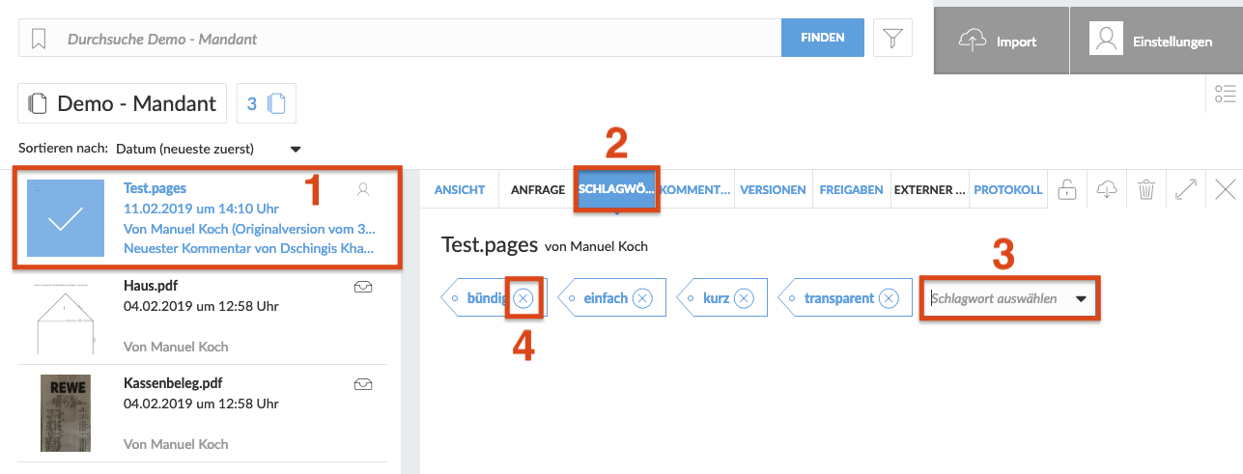Click the Import button

pyautogui.click(x=1001, y=41)
